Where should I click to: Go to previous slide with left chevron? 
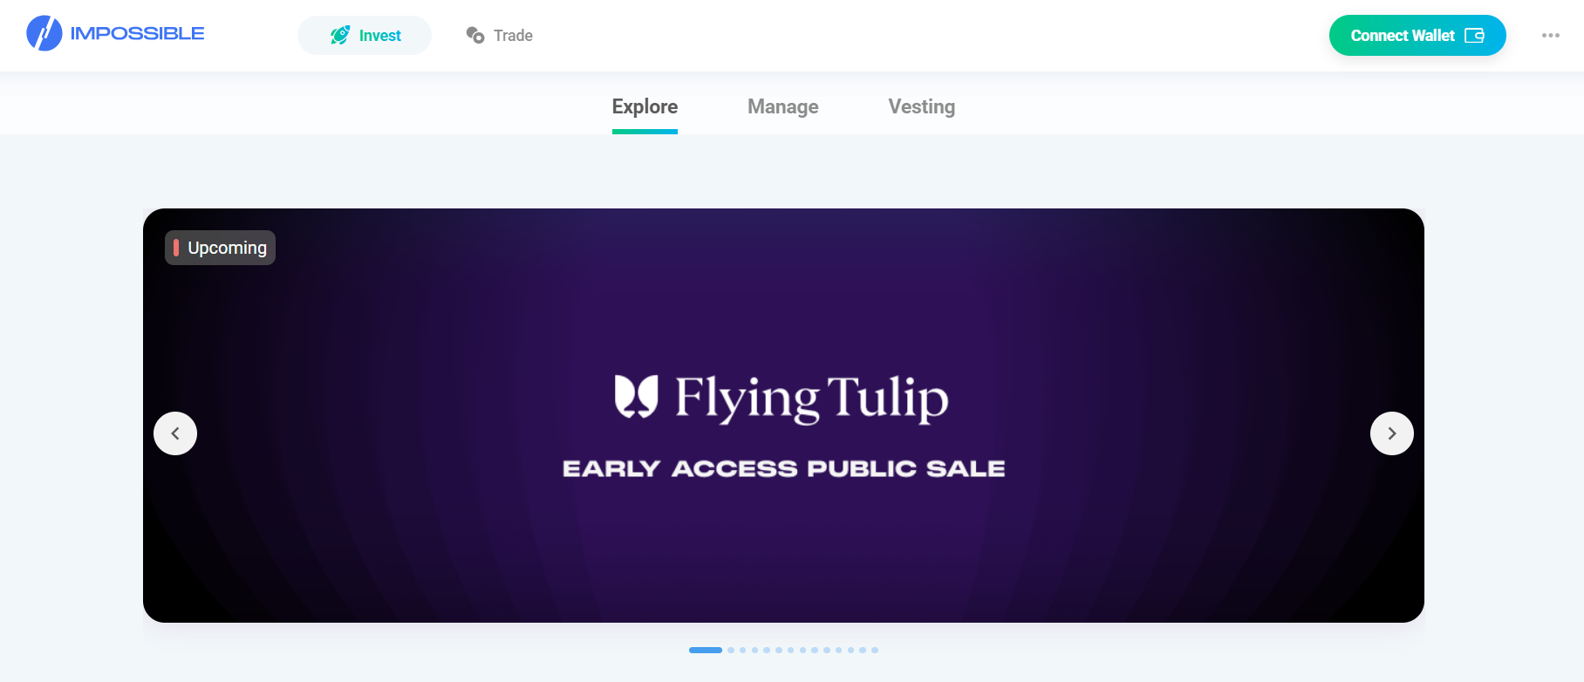[x=175, y=433]
